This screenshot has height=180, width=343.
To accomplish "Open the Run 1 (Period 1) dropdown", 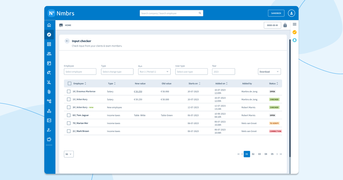I will [x=154, y=72].
